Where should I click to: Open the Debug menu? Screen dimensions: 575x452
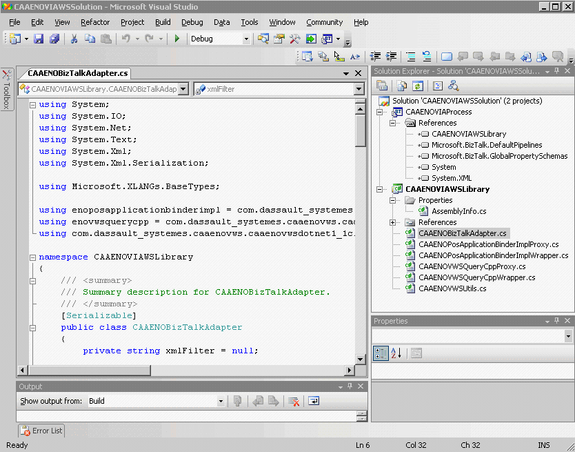[x=192, y=22]
